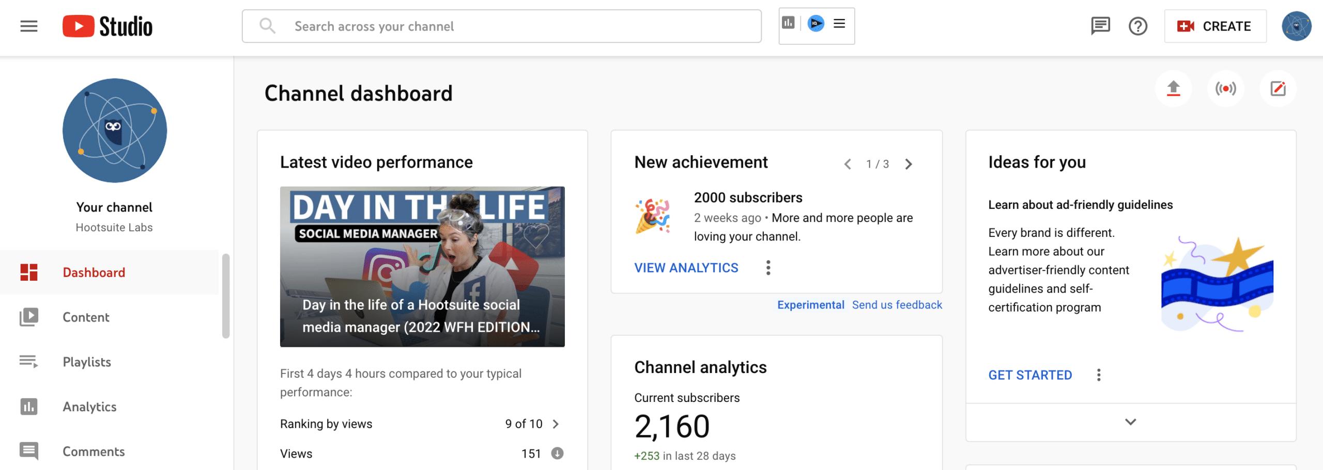
Task: Select Dashboard in the sidebar
Action: pos(109,272)
